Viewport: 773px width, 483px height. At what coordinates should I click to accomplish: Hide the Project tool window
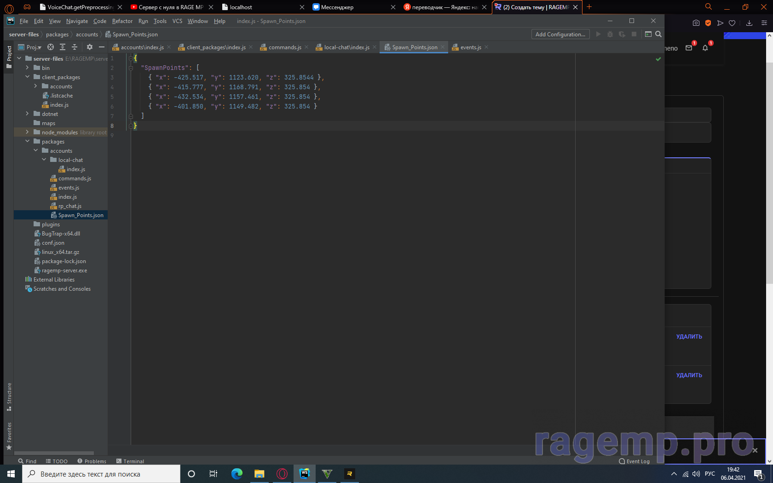pyautogui.click(x=102, y=47)
